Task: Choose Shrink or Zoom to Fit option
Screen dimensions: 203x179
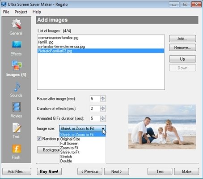Action: [x=82, y=135]
